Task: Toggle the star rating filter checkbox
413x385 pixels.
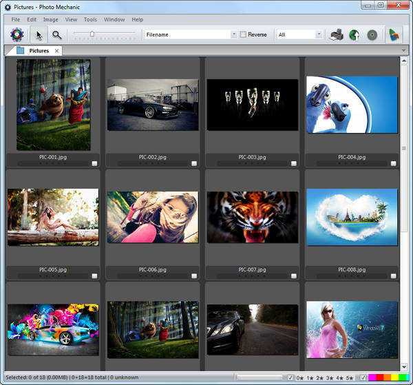Action: [x=290, y=377]
